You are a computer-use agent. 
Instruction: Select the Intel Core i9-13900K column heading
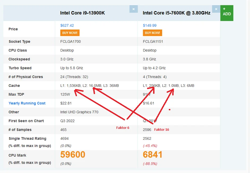point(83,13)
